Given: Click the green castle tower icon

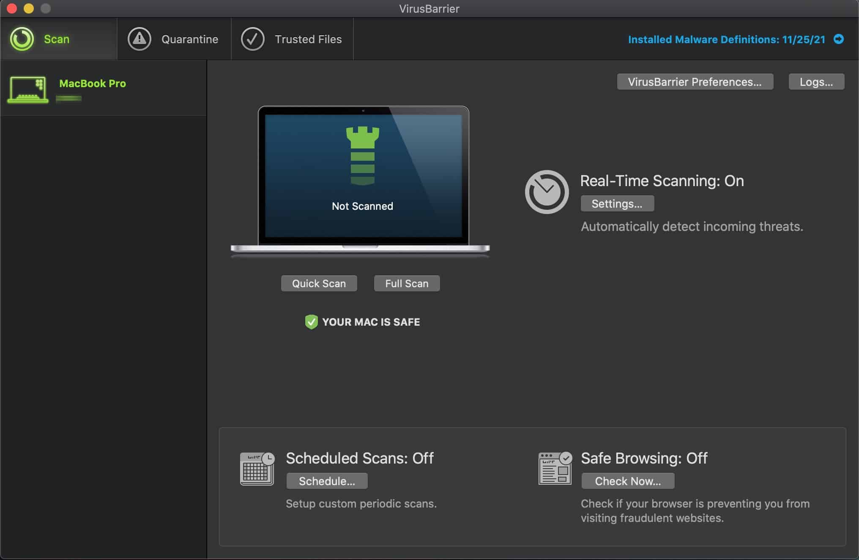Looking at the screenshot, I should click(x=363, y=156).
